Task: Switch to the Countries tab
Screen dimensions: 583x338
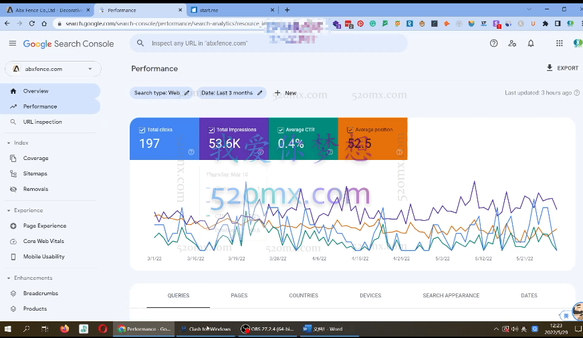Action: tap(303, 295)
